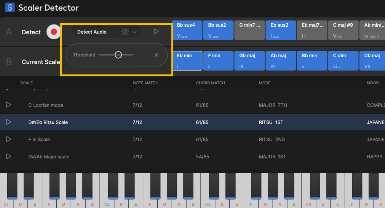The width and height of the screenshot is (385, 208).
Task: Play the G#/Ab Major scale preview
Action: point(8,156)
